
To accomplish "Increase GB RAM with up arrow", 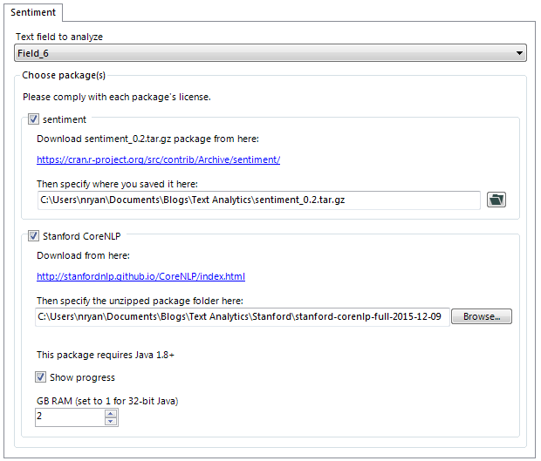I will [110, 412].
